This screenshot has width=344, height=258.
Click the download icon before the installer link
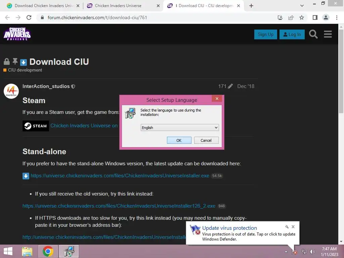(x=26, y=176)
